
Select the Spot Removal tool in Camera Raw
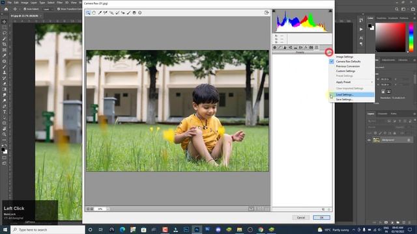click(x=117, y=13)
